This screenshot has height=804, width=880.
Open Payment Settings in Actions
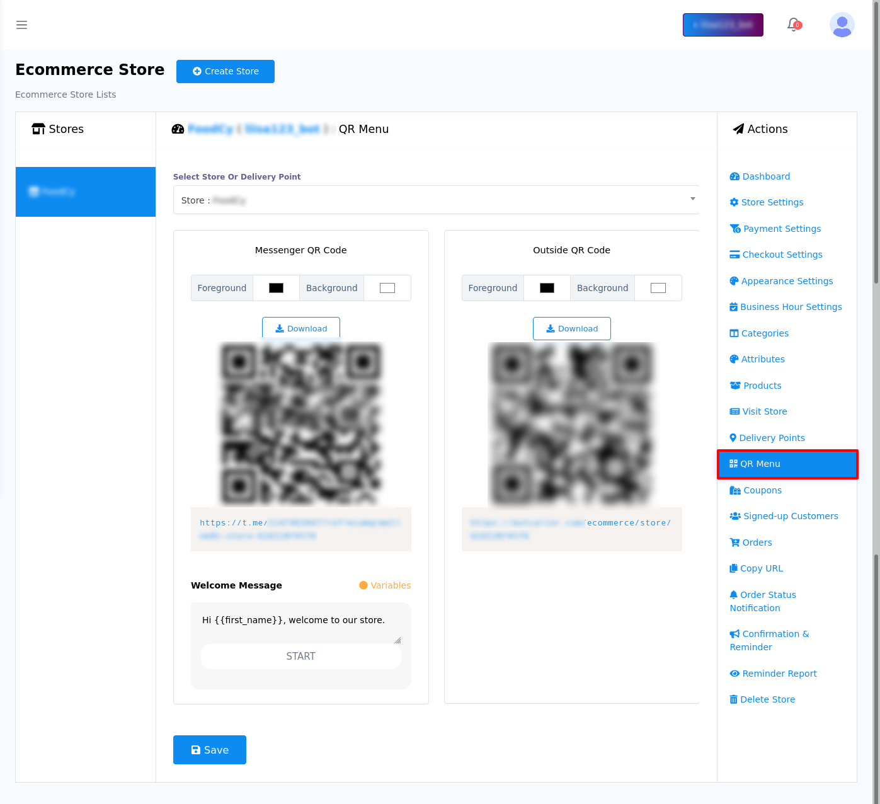[x=775, y=229]
